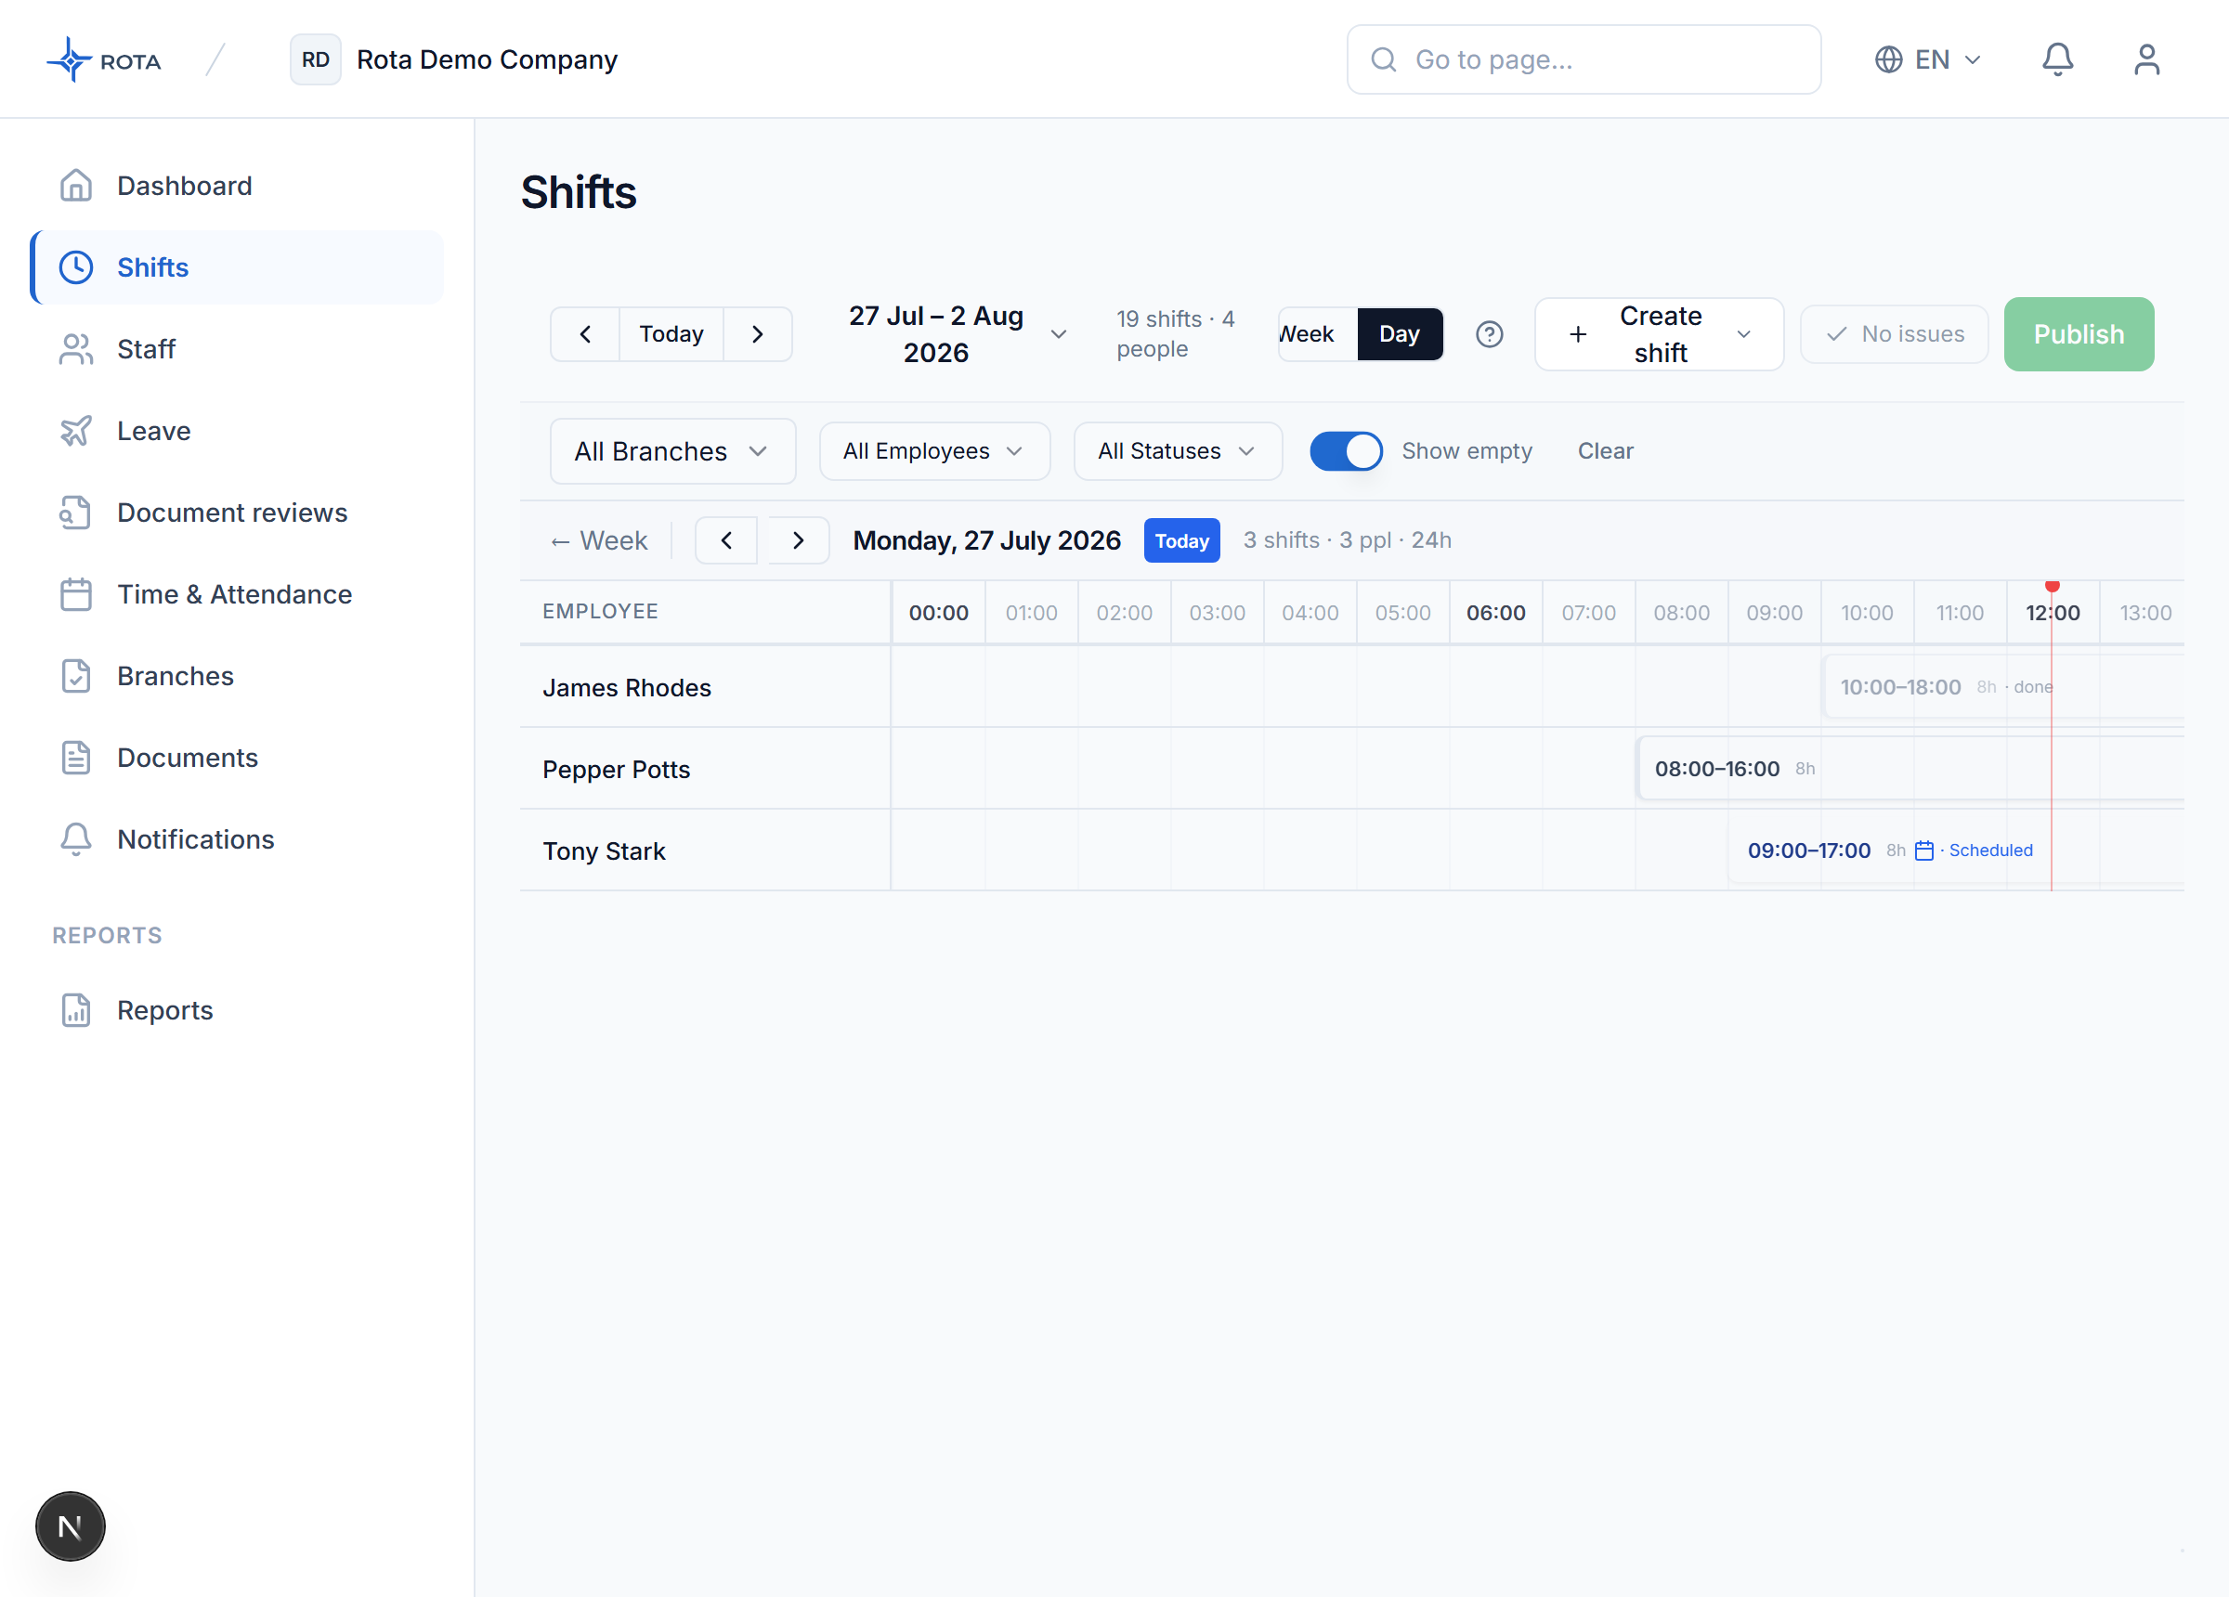2229x1597 pixels.
Task: Open the All Statuses dropdown
Action: tap(1177, 451)
